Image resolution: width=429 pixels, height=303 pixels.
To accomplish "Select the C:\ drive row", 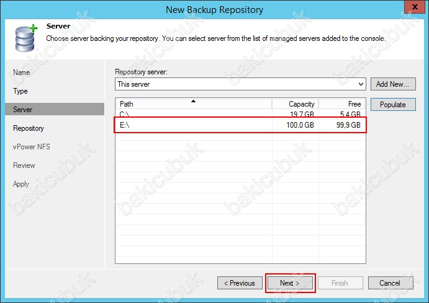I will pyautogui.click(x=240, y=115).
